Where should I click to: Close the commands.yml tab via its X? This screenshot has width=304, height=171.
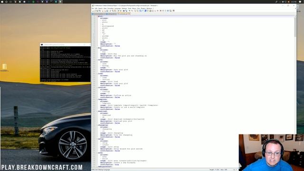click(129, 14)
